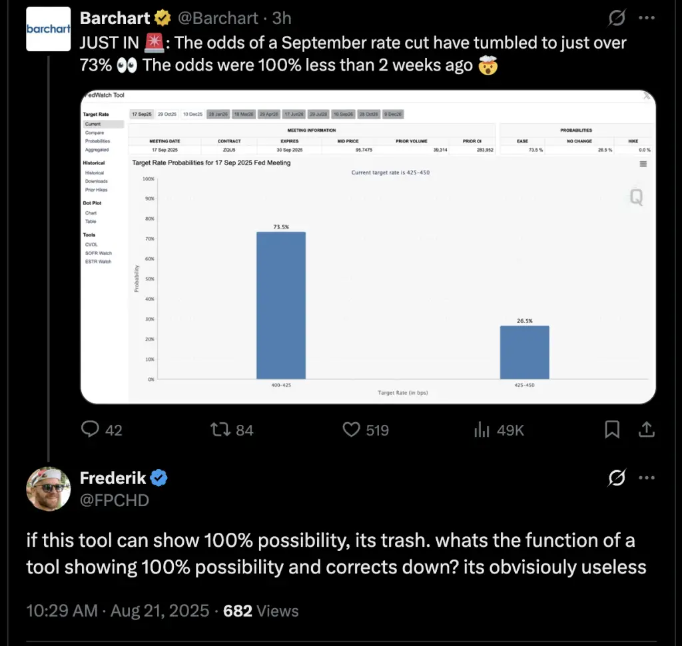Open Grok icon on Barchart's post

pyautogui.click(x=617, y=18)
